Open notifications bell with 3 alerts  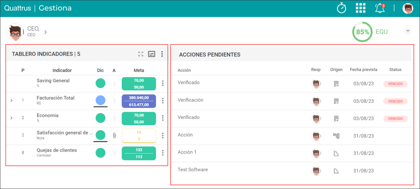click(x=380, y=8)
